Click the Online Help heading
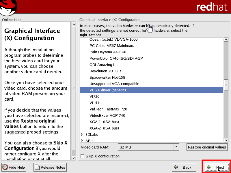This screenshot has height=173, width=231. pos(12,20)
